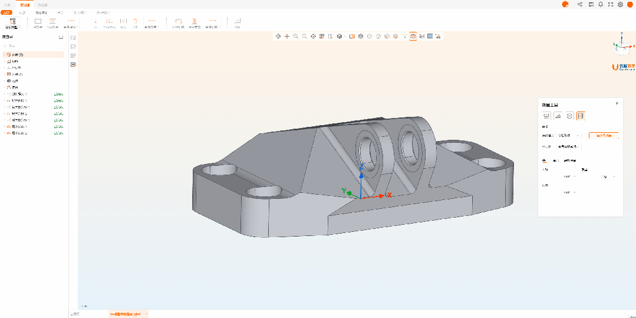Screen dimensions: 636x318
Task: Click the orange outlined button in measurement panel
Action: pyautogui.click(x=604, y=136)
